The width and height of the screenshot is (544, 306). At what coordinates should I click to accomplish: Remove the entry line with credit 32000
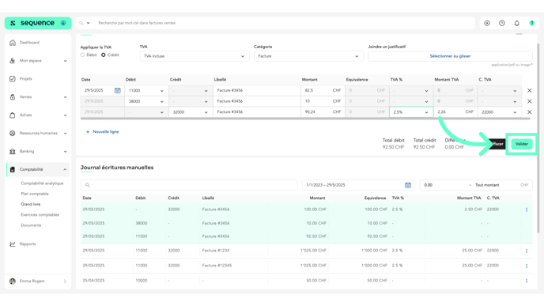(x=530, y=112)
